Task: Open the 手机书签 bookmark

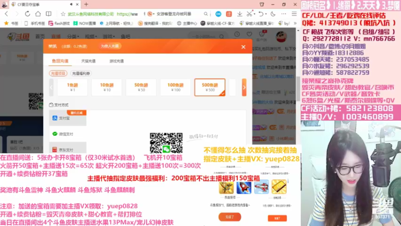Action: 35,23
